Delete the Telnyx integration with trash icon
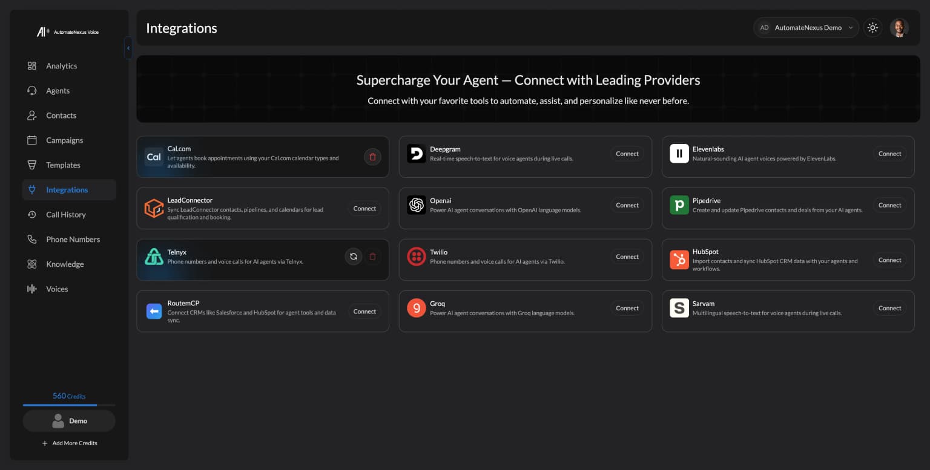This screenshot has height=470, width=930. pyautogui.click(x=372, y=256)
